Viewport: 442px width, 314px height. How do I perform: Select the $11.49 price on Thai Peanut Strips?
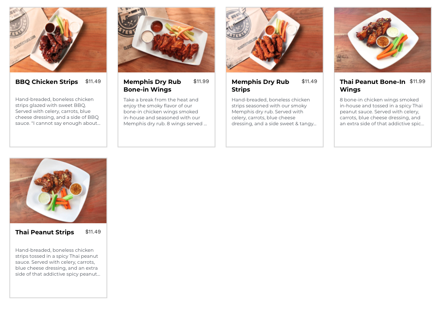point(93,232)
